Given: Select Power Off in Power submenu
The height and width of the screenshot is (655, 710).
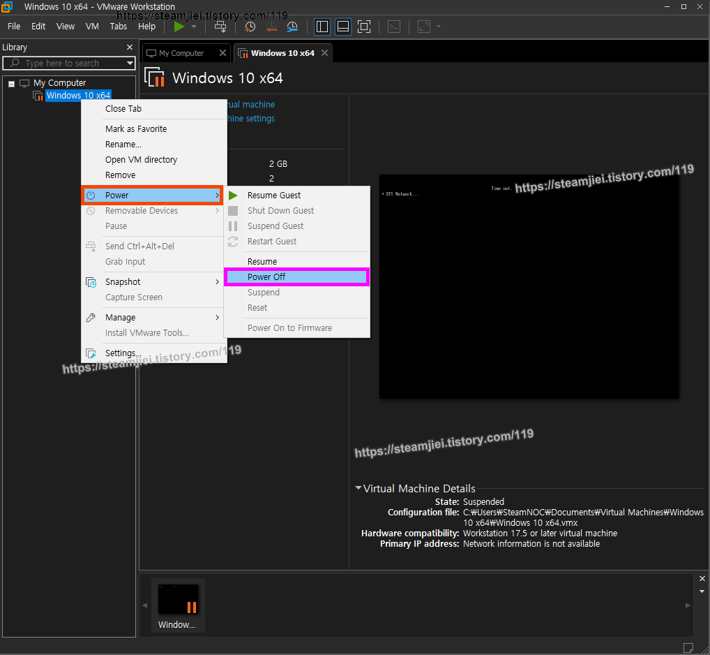Looking at the screenshot, I should point(297,277).
